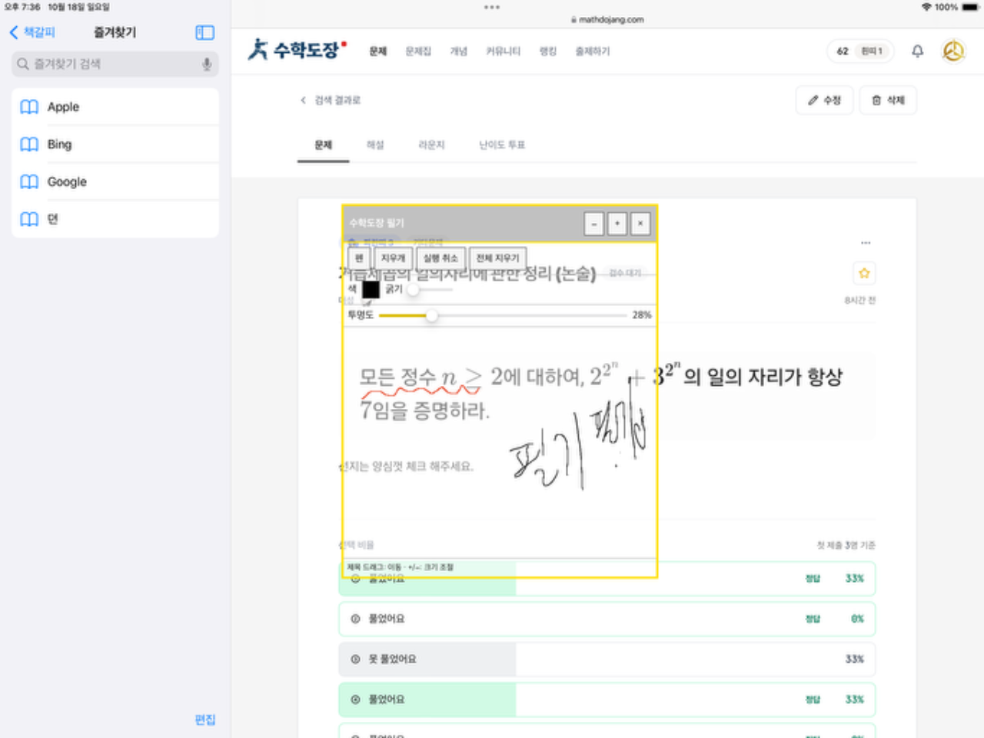984x738 pixels.
Task: Click the 투명도 opacity slider
Action: [x=503, y=315]
